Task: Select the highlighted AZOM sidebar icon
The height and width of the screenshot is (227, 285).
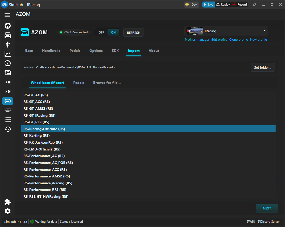Action: click(7, 101)
